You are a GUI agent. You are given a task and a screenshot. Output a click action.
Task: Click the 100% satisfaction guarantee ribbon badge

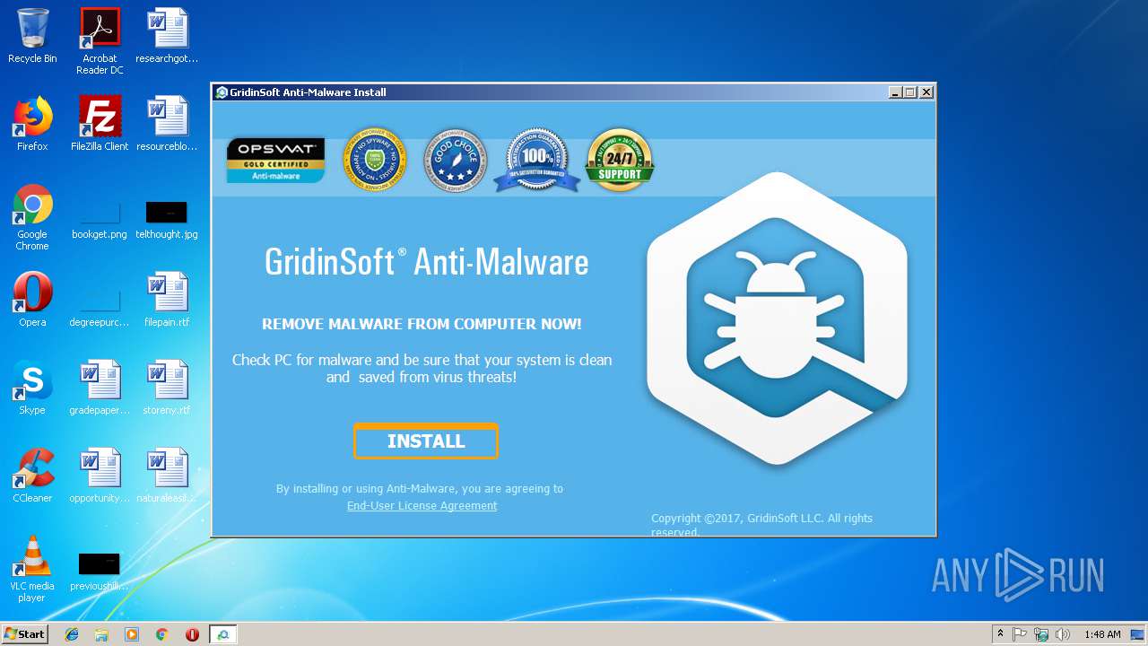point(537,160)
